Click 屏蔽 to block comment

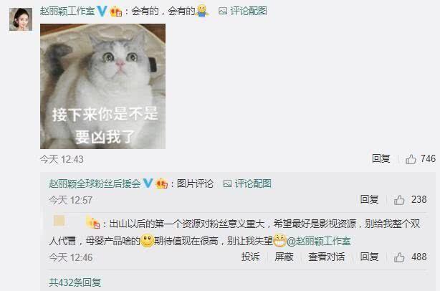[284, 257]
